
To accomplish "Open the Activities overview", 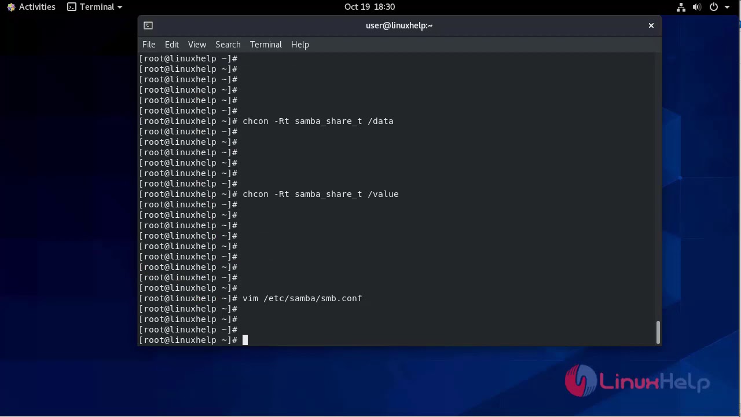I will (31, 7).
